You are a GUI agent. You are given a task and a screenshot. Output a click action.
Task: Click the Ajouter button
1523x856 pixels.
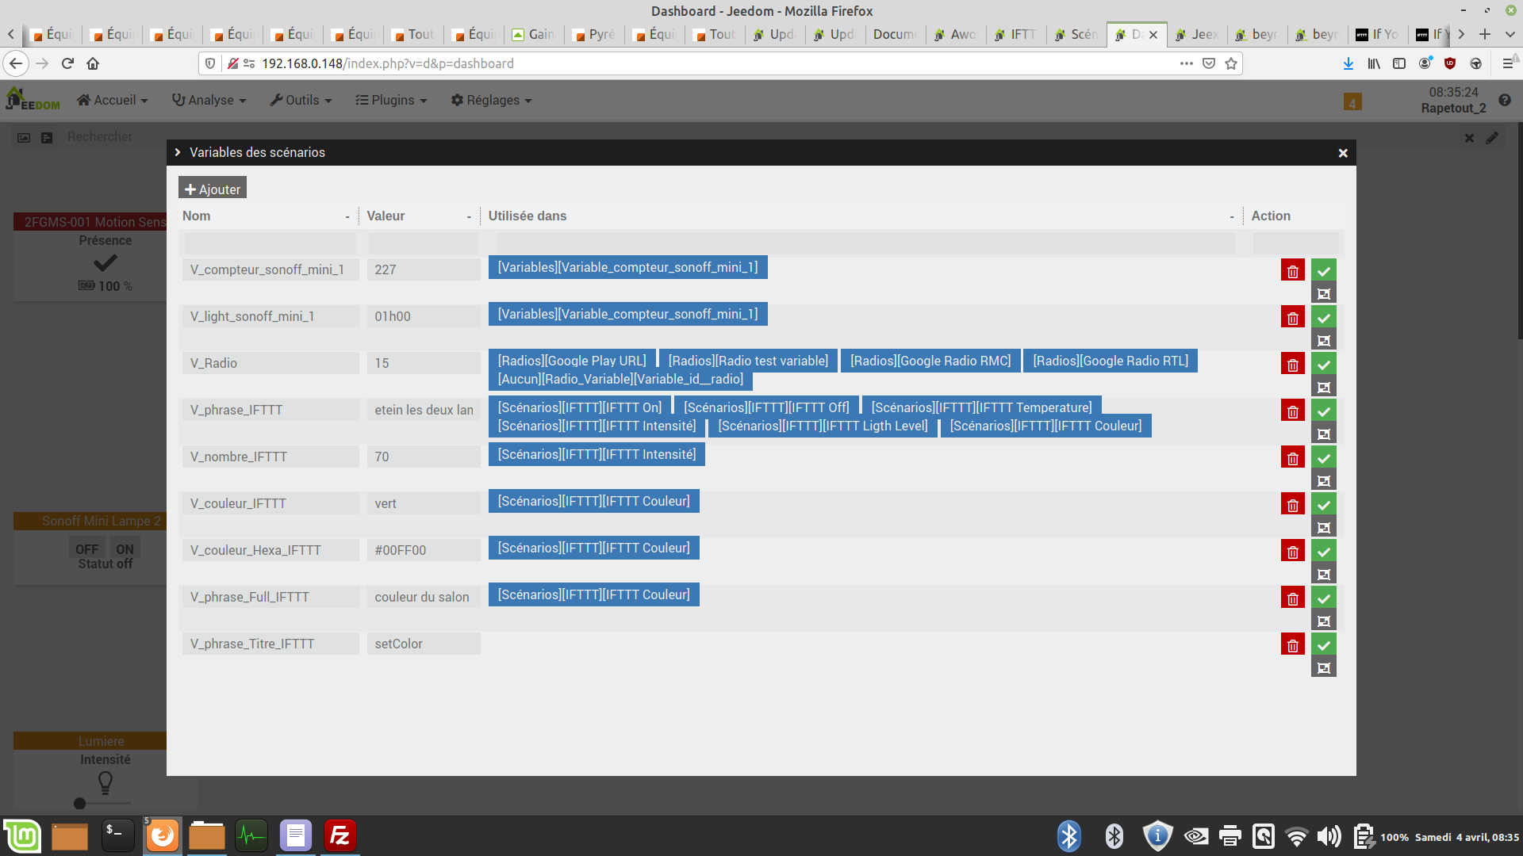(x=213, y=189)
